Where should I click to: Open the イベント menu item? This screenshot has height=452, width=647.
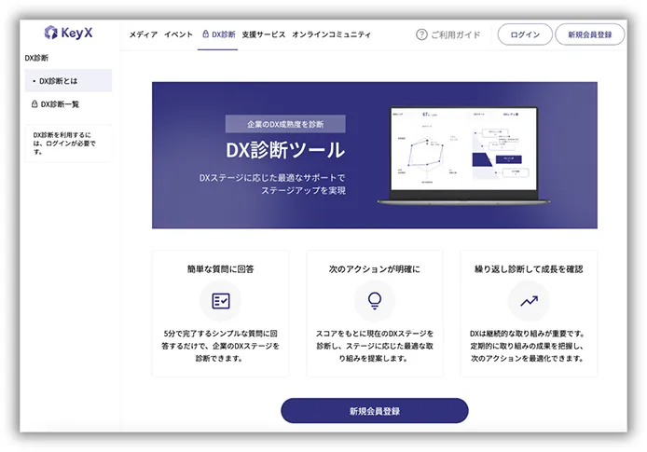pos(178,34)
